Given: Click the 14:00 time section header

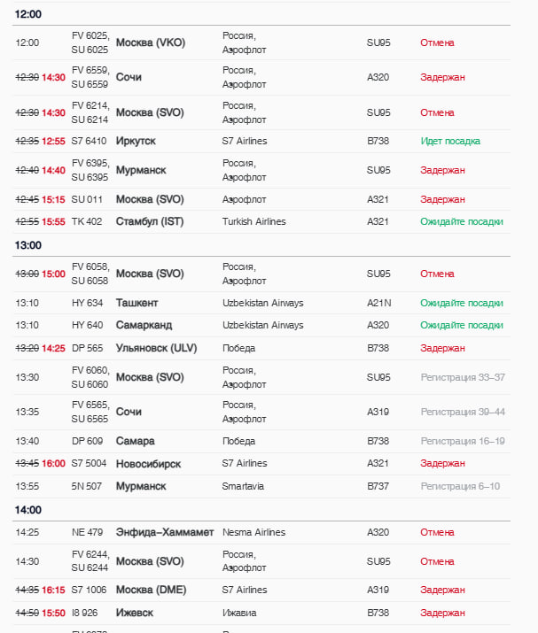Looking at the screenshot, I should pyautogui.click(x=27, y=510).
